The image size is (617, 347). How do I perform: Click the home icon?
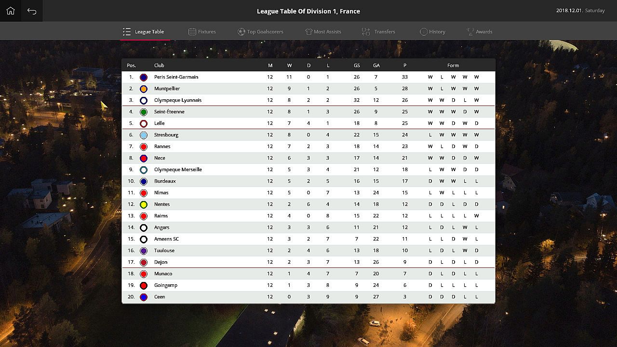coord(11,11)
